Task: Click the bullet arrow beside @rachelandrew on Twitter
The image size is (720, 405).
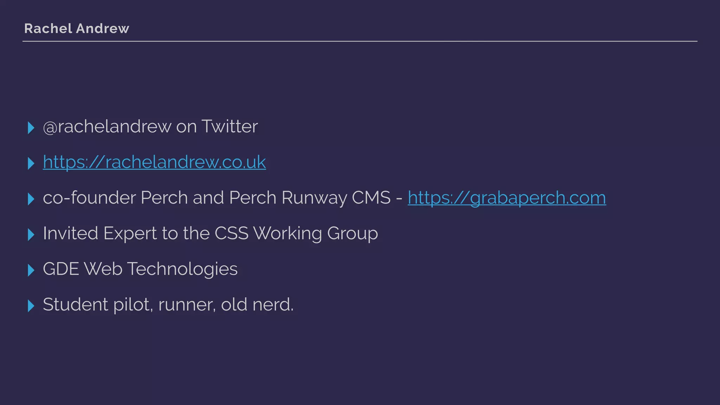Action: pyautogui.click(x=31, y=128)
